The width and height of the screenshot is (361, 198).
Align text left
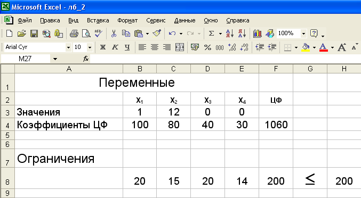[x=142, y=47]
